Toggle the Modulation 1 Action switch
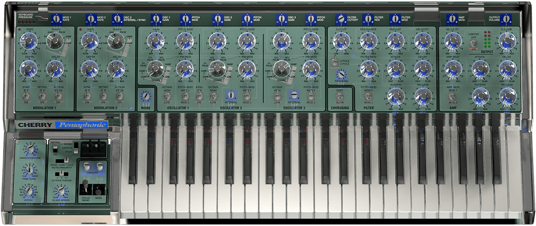Viewport: 536px width, 226px height. click(x=59, y=95)
